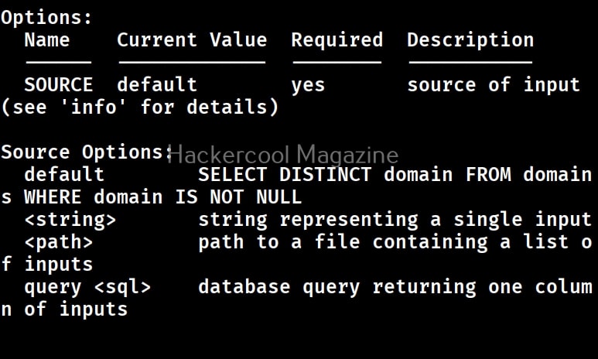Click the 'Current Value' column header
This screenshot has width=598, height=359.
(192, 40)
